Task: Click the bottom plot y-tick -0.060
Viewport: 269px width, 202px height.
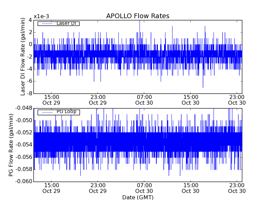Action: click(x=24, y=181)
